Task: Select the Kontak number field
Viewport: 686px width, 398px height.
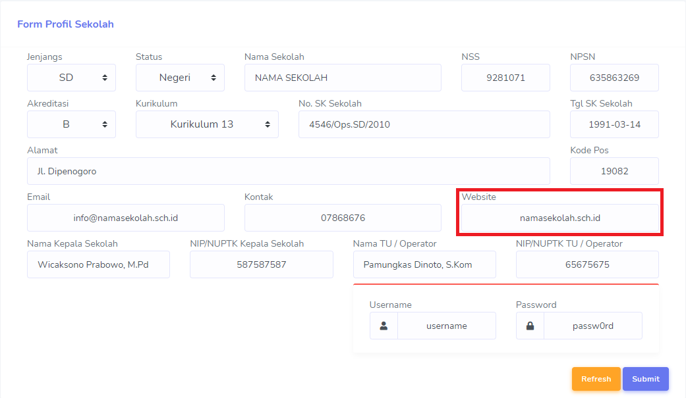Action: point(342,218)
